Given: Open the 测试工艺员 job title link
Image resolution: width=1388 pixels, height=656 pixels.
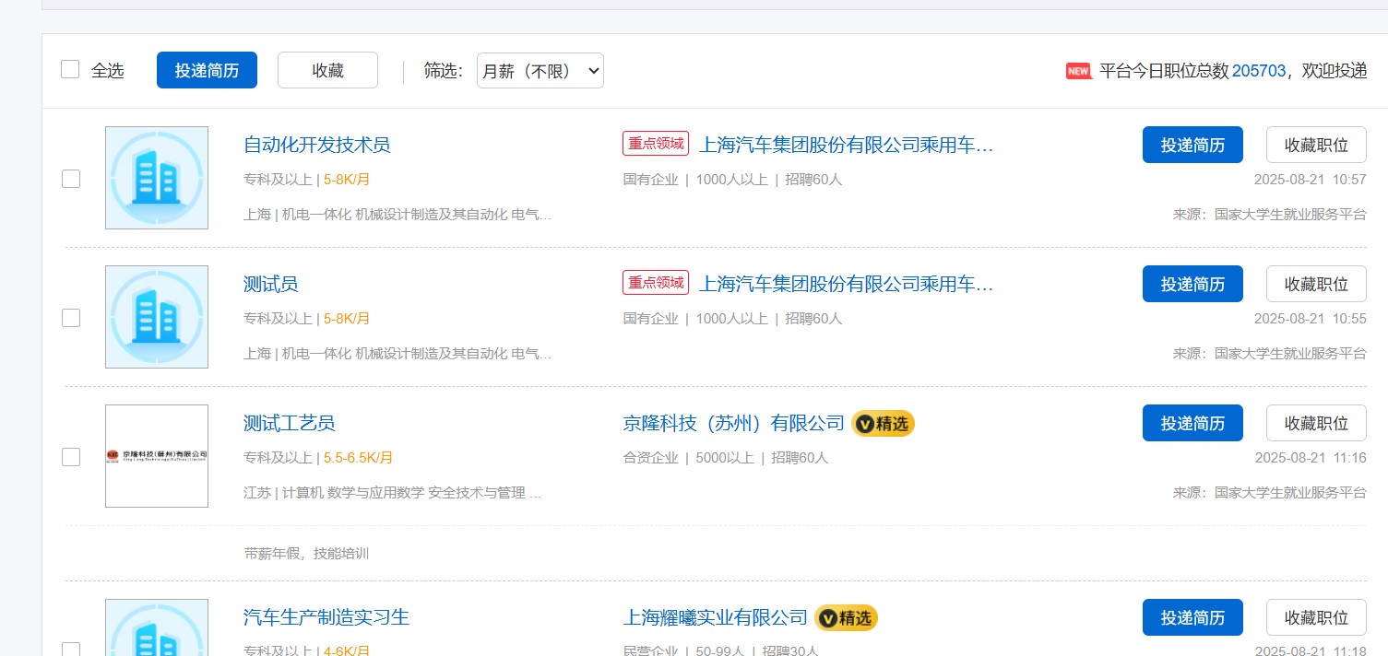Looking at the screenshot, I should click(289, 423).
